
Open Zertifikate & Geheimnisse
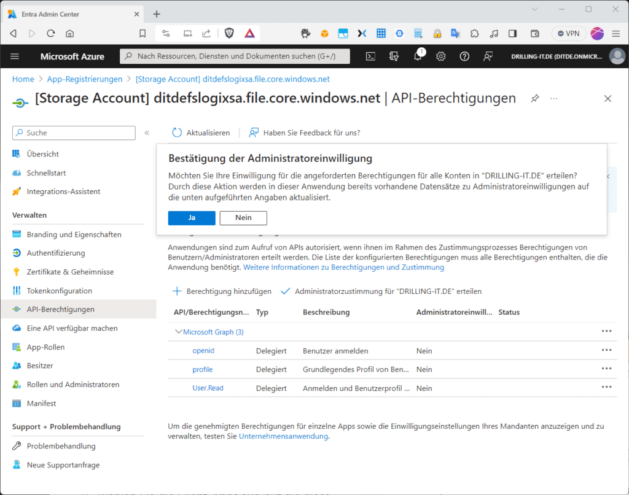70,272
